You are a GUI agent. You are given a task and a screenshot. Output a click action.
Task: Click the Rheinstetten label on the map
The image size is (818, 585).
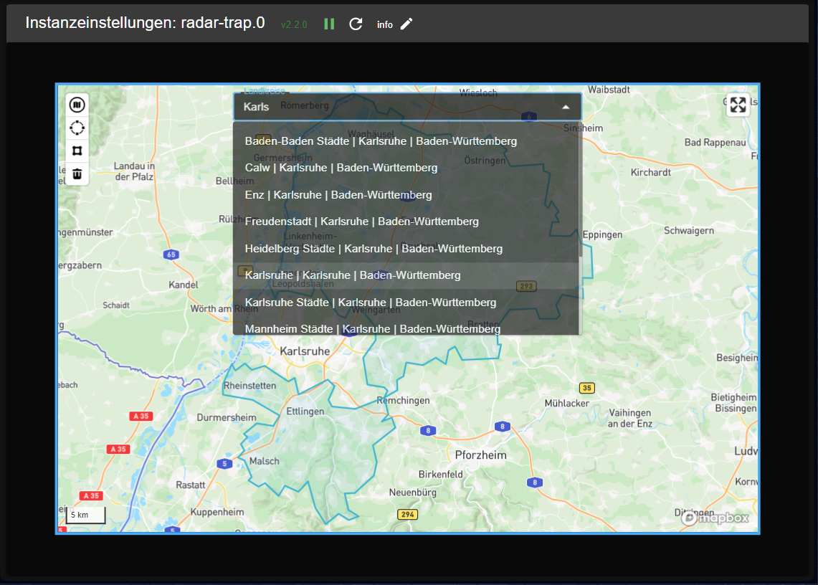(250, 386)
